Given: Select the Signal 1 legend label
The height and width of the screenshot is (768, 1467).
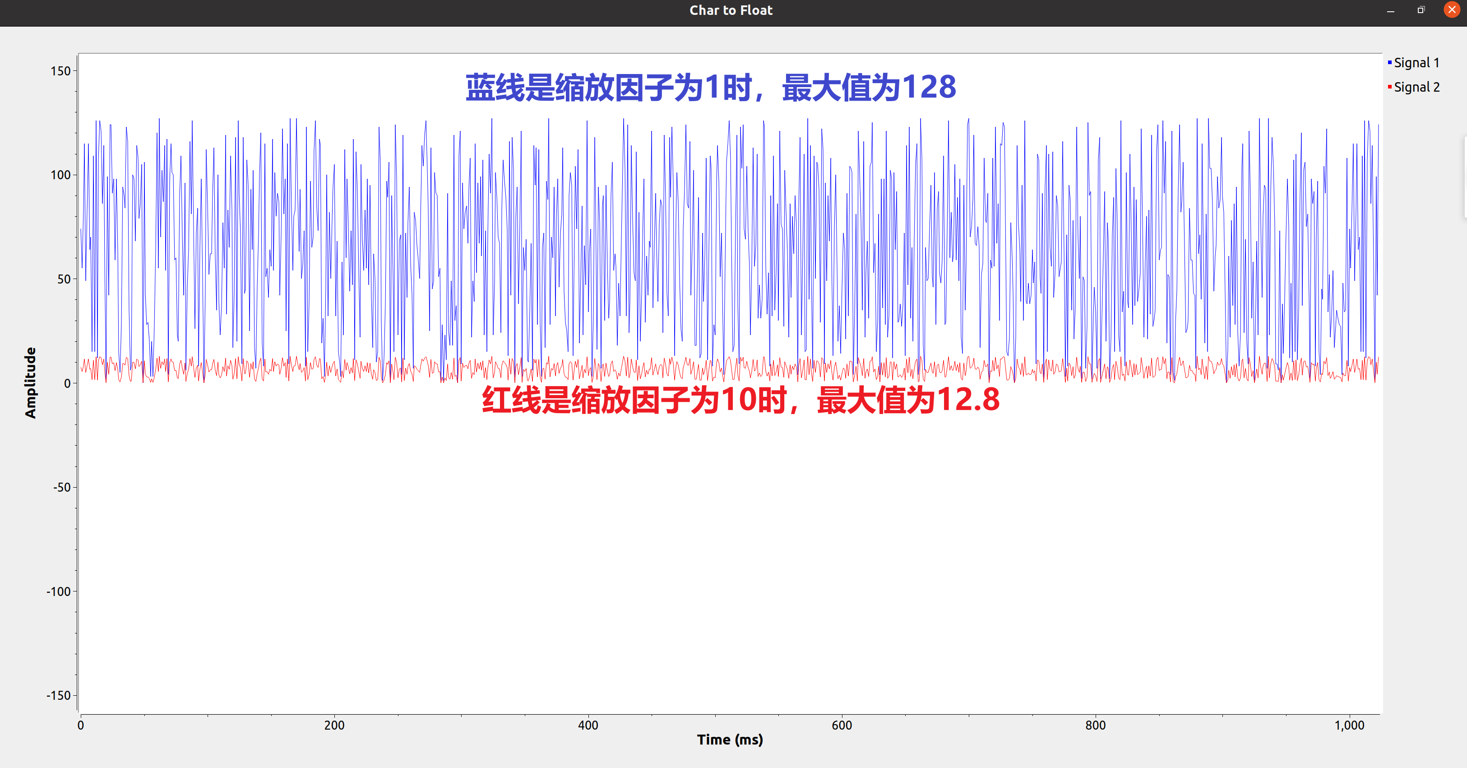Looking at the screenshot, I should 1416,63.
